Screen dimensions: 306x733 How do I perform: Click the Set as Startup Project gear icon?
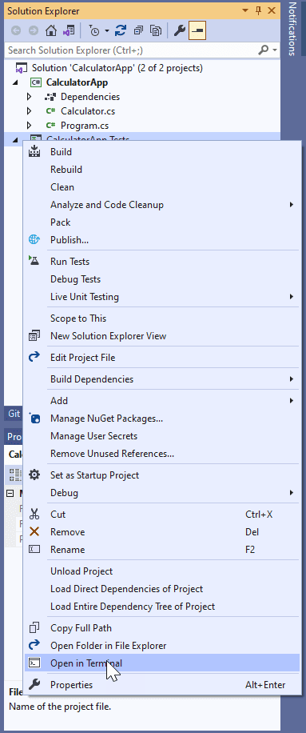[x=34, y=475]
